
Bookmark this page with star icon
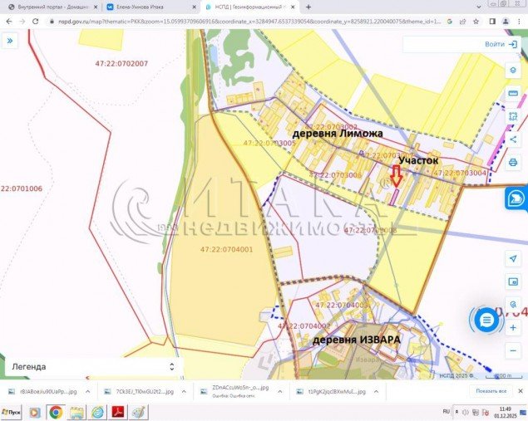477,22
